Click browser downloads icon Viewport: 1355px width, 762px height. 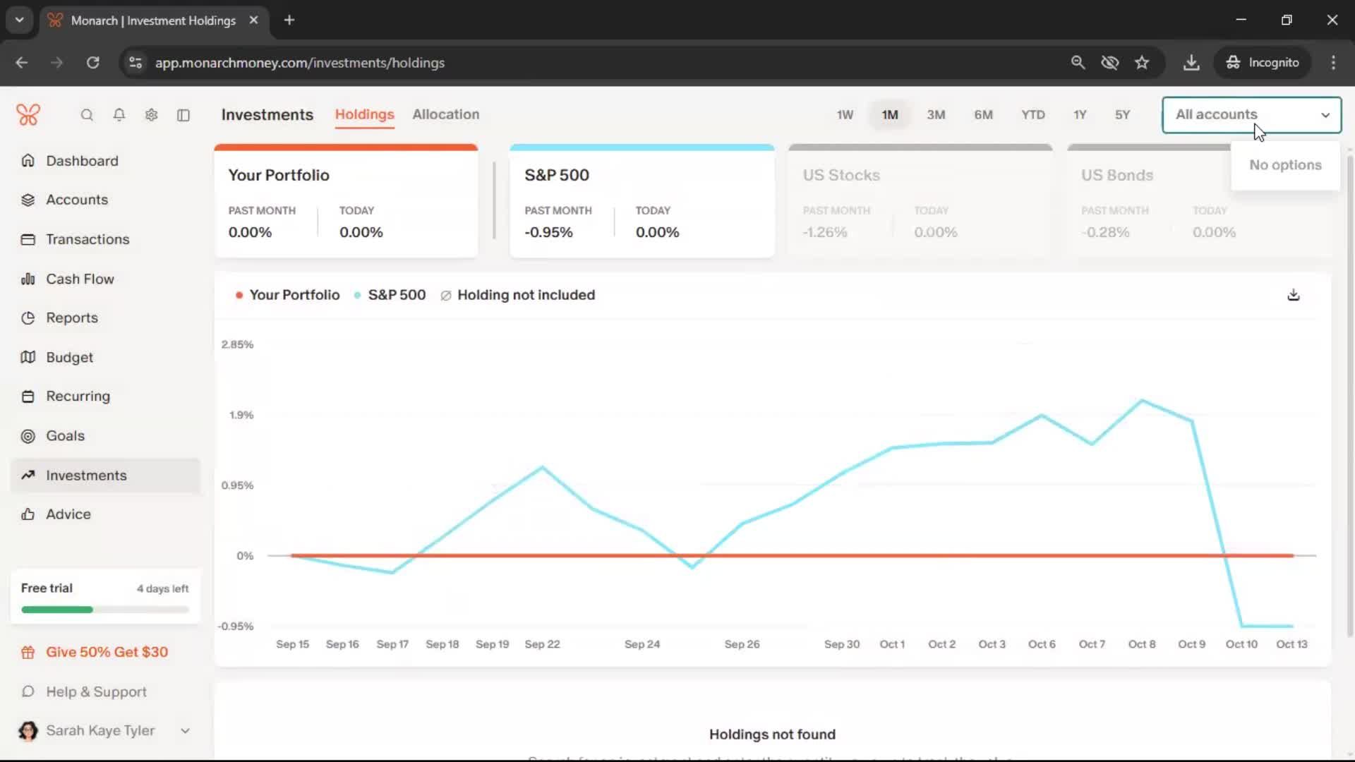click(x=1191, y=63)
